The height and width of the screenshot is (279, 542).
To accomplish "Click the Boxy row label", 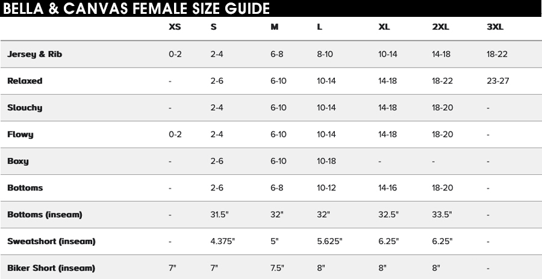I will 18,161.
